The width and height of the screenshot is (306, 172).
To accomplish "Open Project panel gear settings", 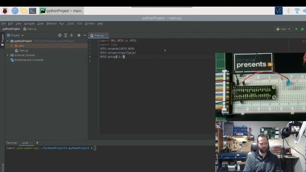I will [79, 35].
